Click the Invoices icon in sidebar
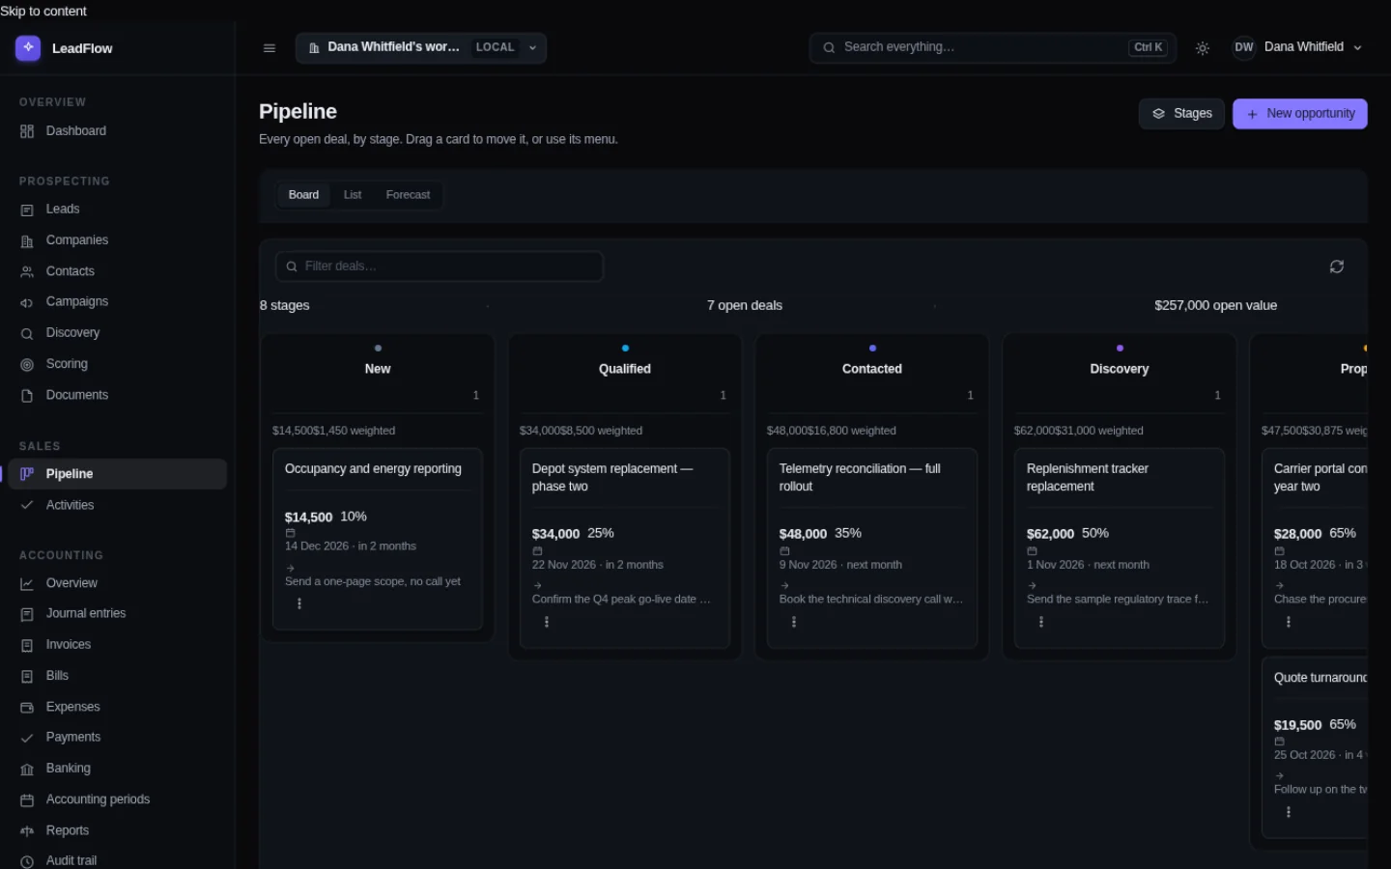This screenshot has width=1391, height=869. click(x=27, y=645)
